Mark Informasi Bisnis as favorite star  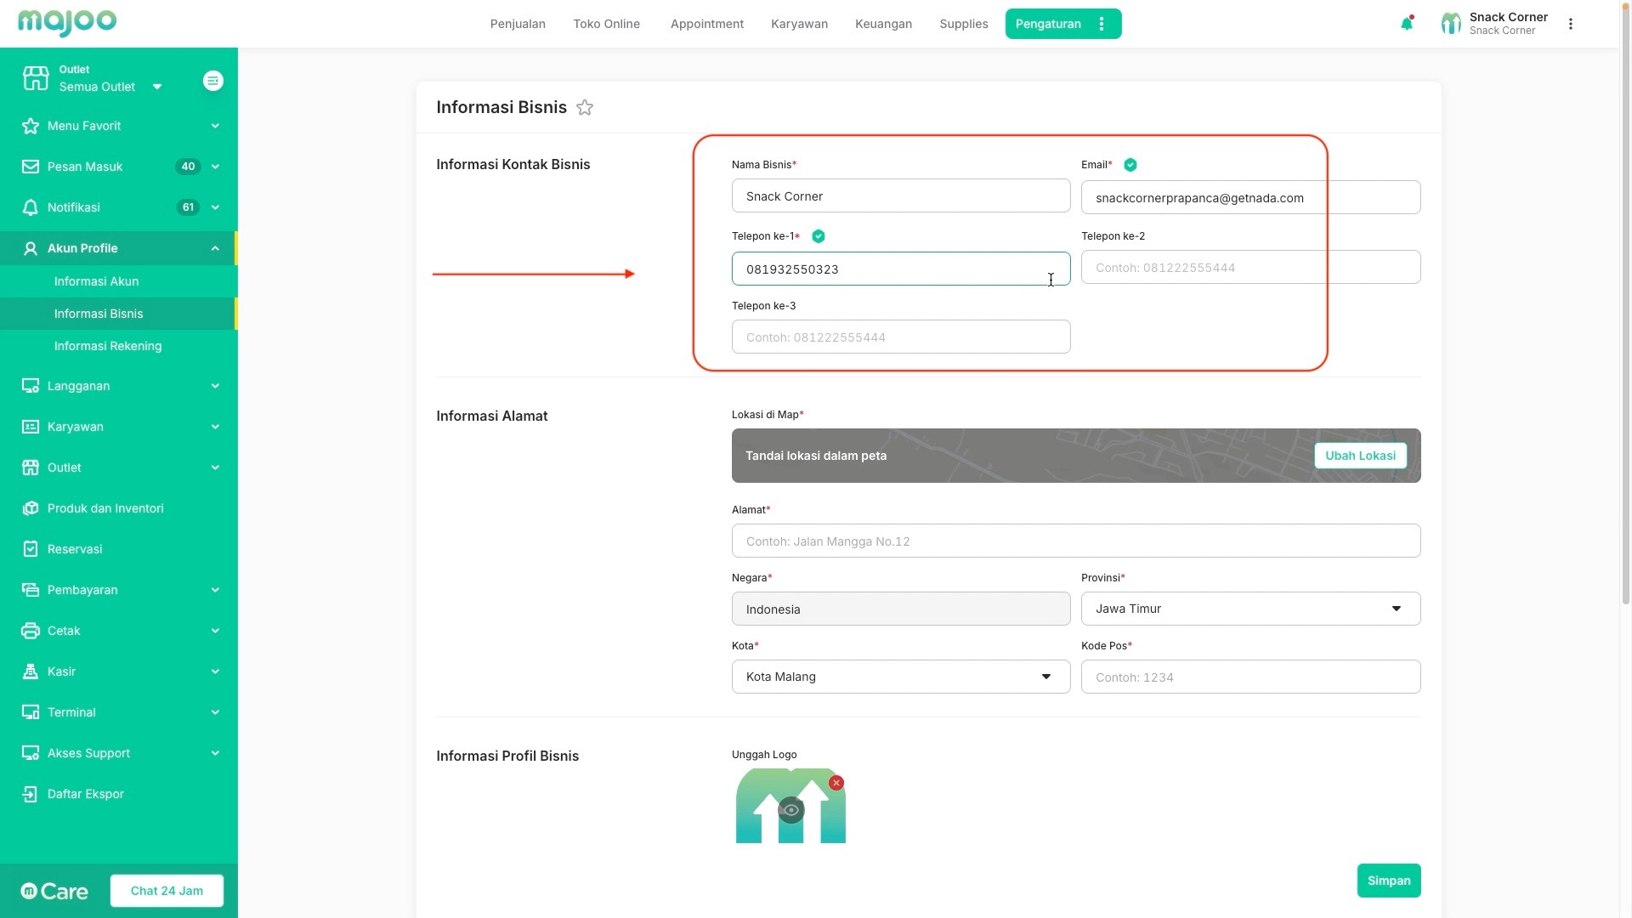click(585, 108)
